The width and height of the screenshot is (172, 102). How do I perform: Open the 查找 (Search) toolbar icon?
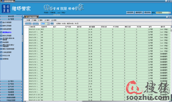pyautogui.click(x=45, y=20)
